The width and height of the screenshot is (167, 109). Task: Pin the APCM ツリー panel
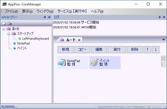(x=45, y=17)
